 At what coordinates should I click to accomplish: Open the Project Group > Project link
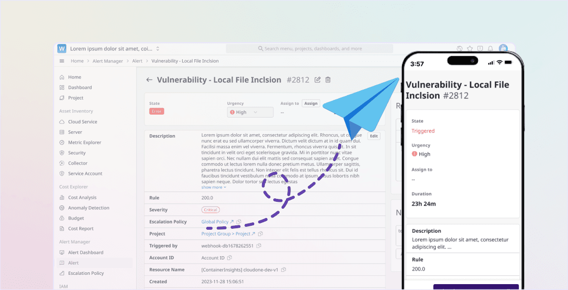228,234
